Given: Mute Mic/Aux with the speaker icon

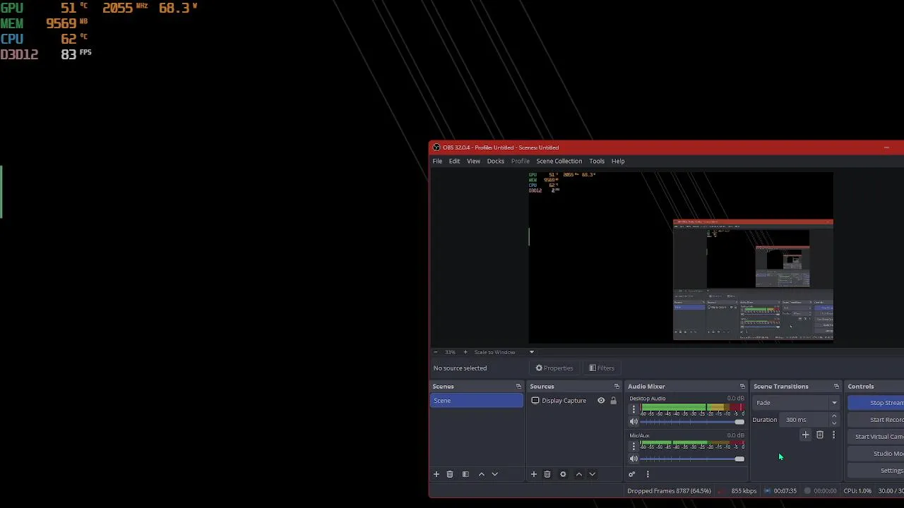Looking at the screenshot, I should [x=634, y=459].
